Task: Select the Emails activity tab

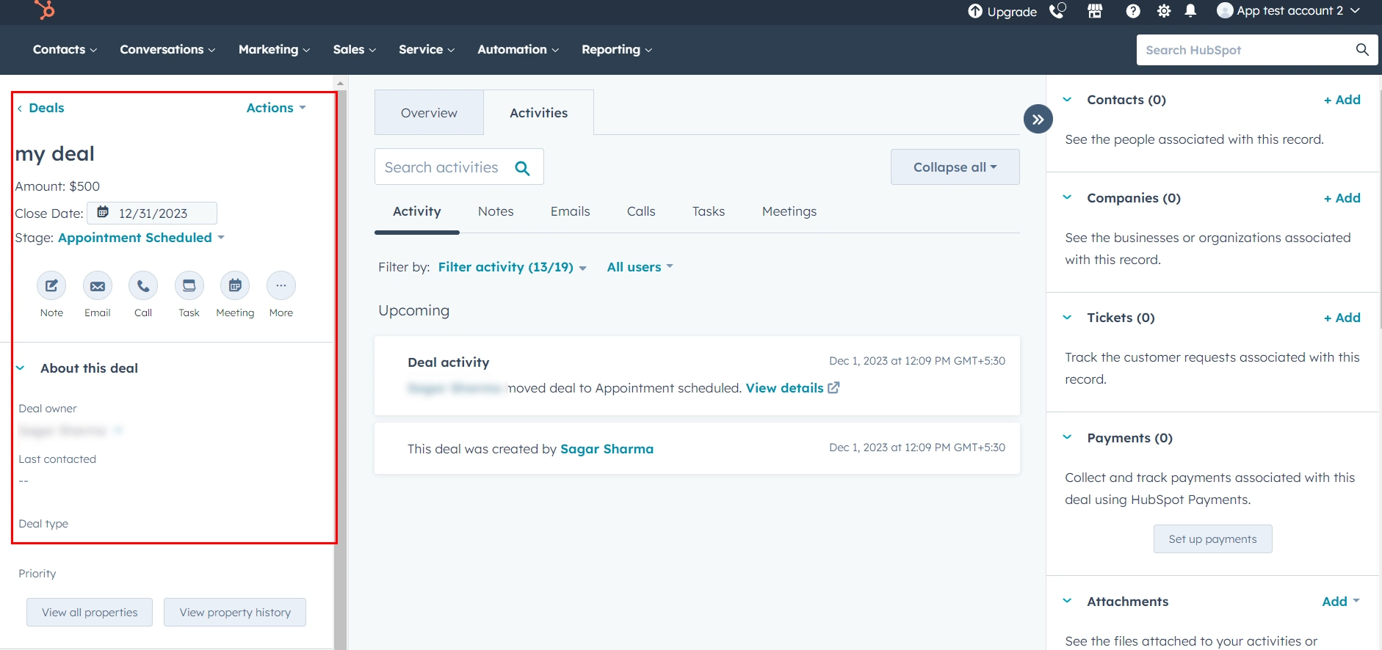Action: click(571, 211)
